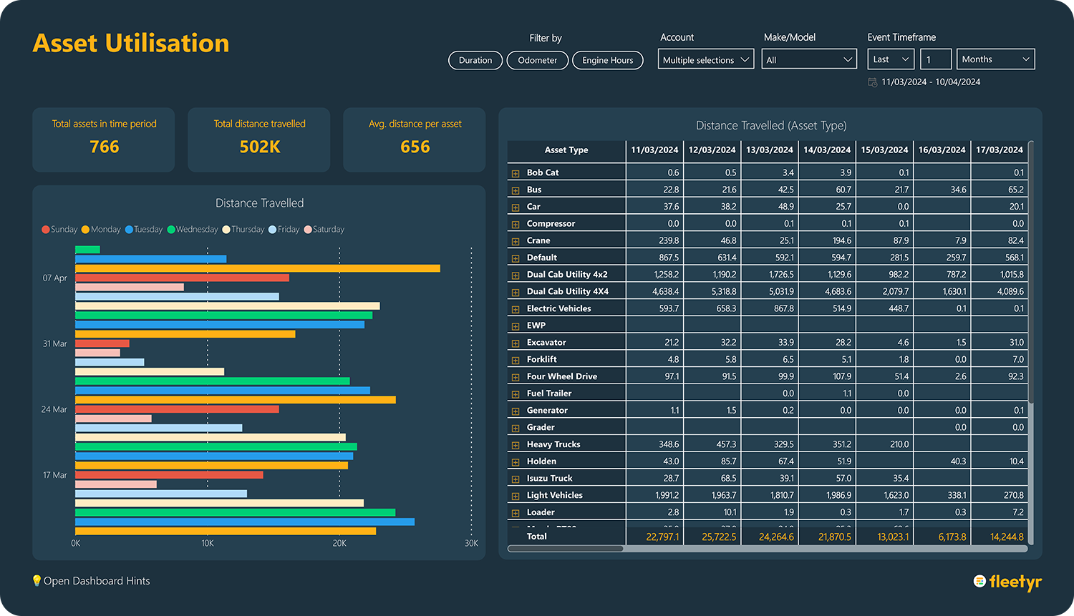Screen dimensions: 1074x616
Task: Expand the Bob Cat row plus icon
Action: coord(516,173)
